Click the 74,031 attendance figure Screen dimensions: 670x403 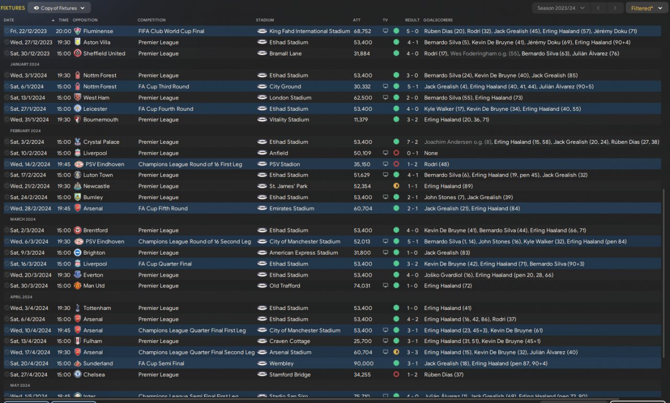tap(362, 286)
